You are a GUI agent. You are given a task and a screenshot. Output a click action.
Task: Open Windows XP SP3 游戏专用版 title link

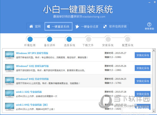pos(32,53)
